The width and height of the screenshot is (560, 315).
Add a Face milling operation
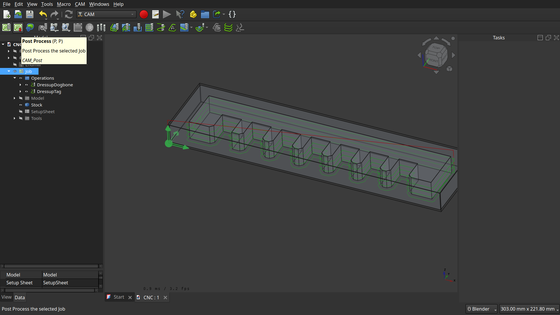149,28
